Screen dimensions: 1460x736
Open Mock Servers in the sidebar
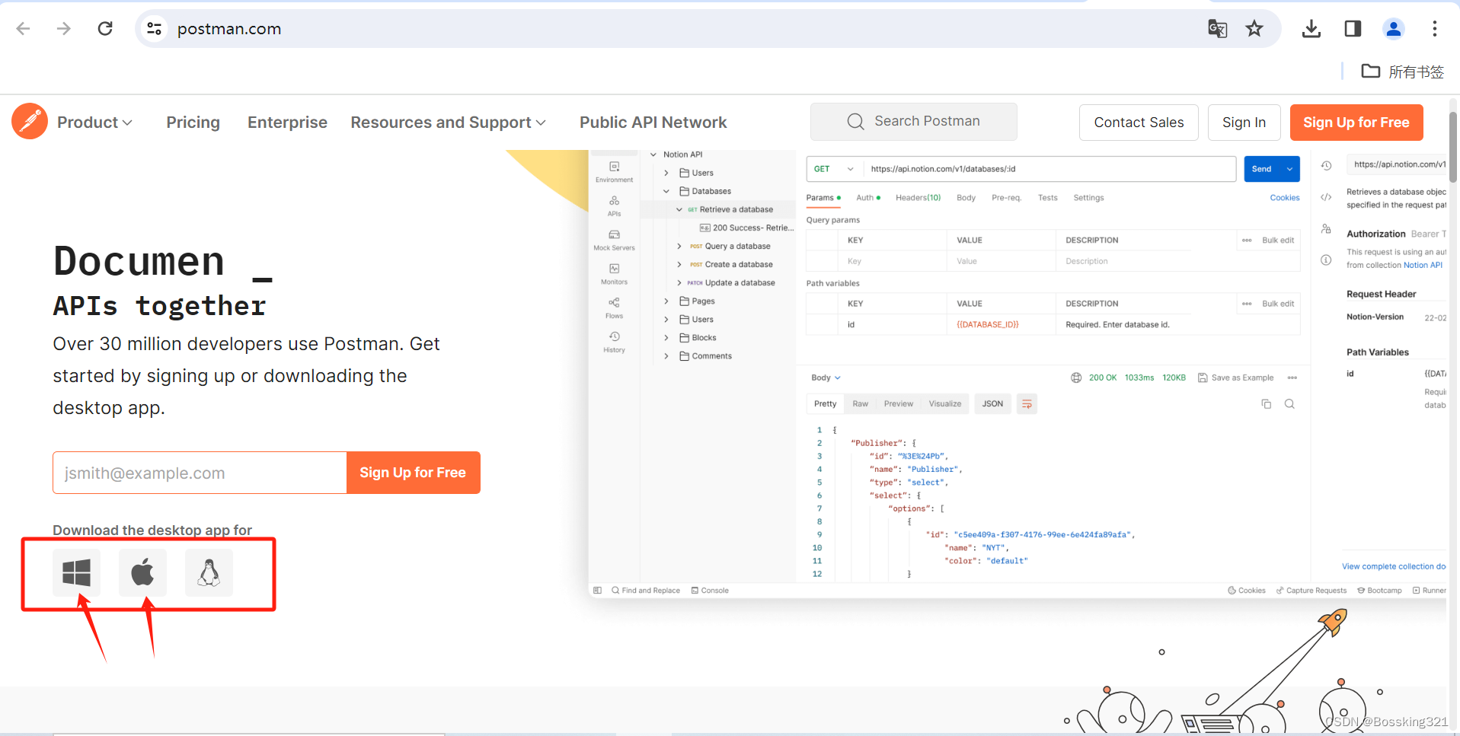click(x=614, y=241)
